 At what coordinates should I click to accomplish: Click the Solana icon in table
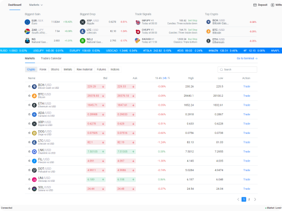pyautogui.click(x=34, y=189)
